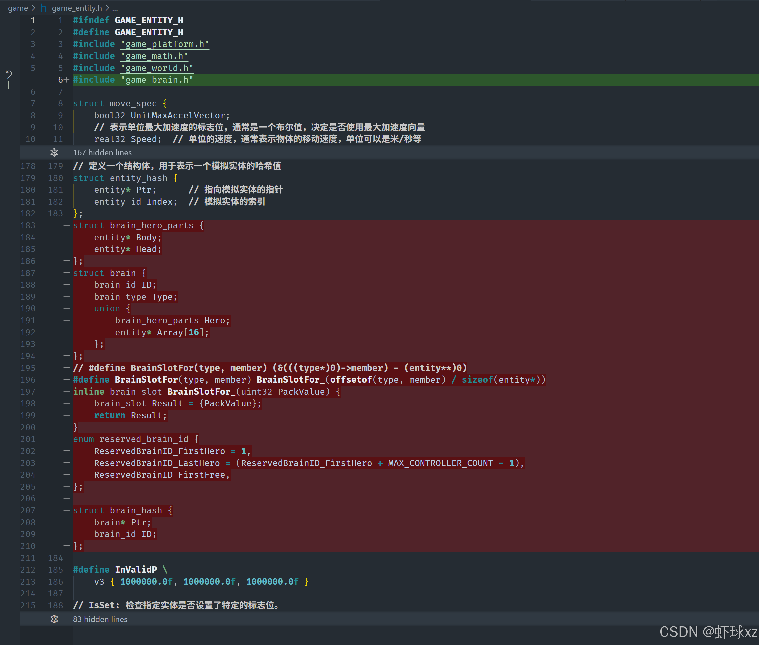The width and height of the screenshot is (759, 645).
Task: Follow the game_math.h include link
Action: point(154,56)
